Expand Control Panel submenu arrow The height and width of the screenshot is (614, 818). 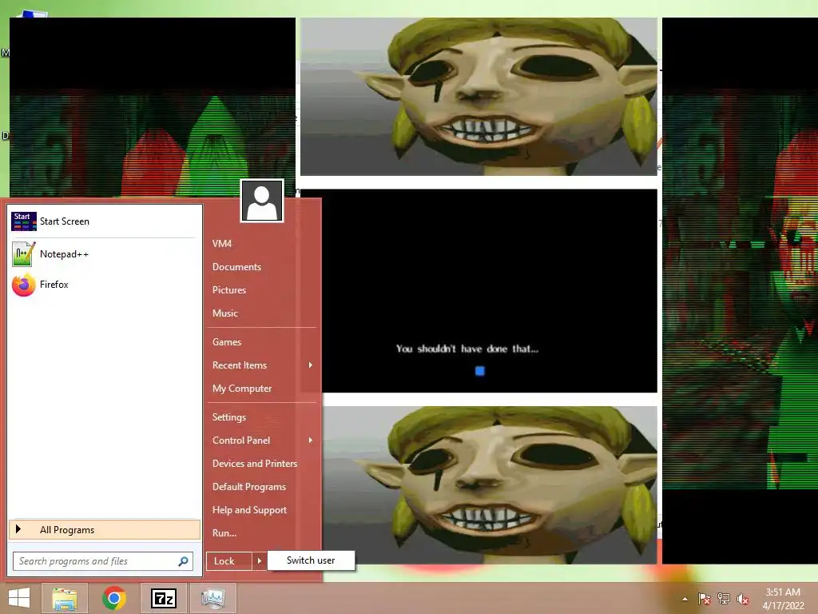point(311,441)
